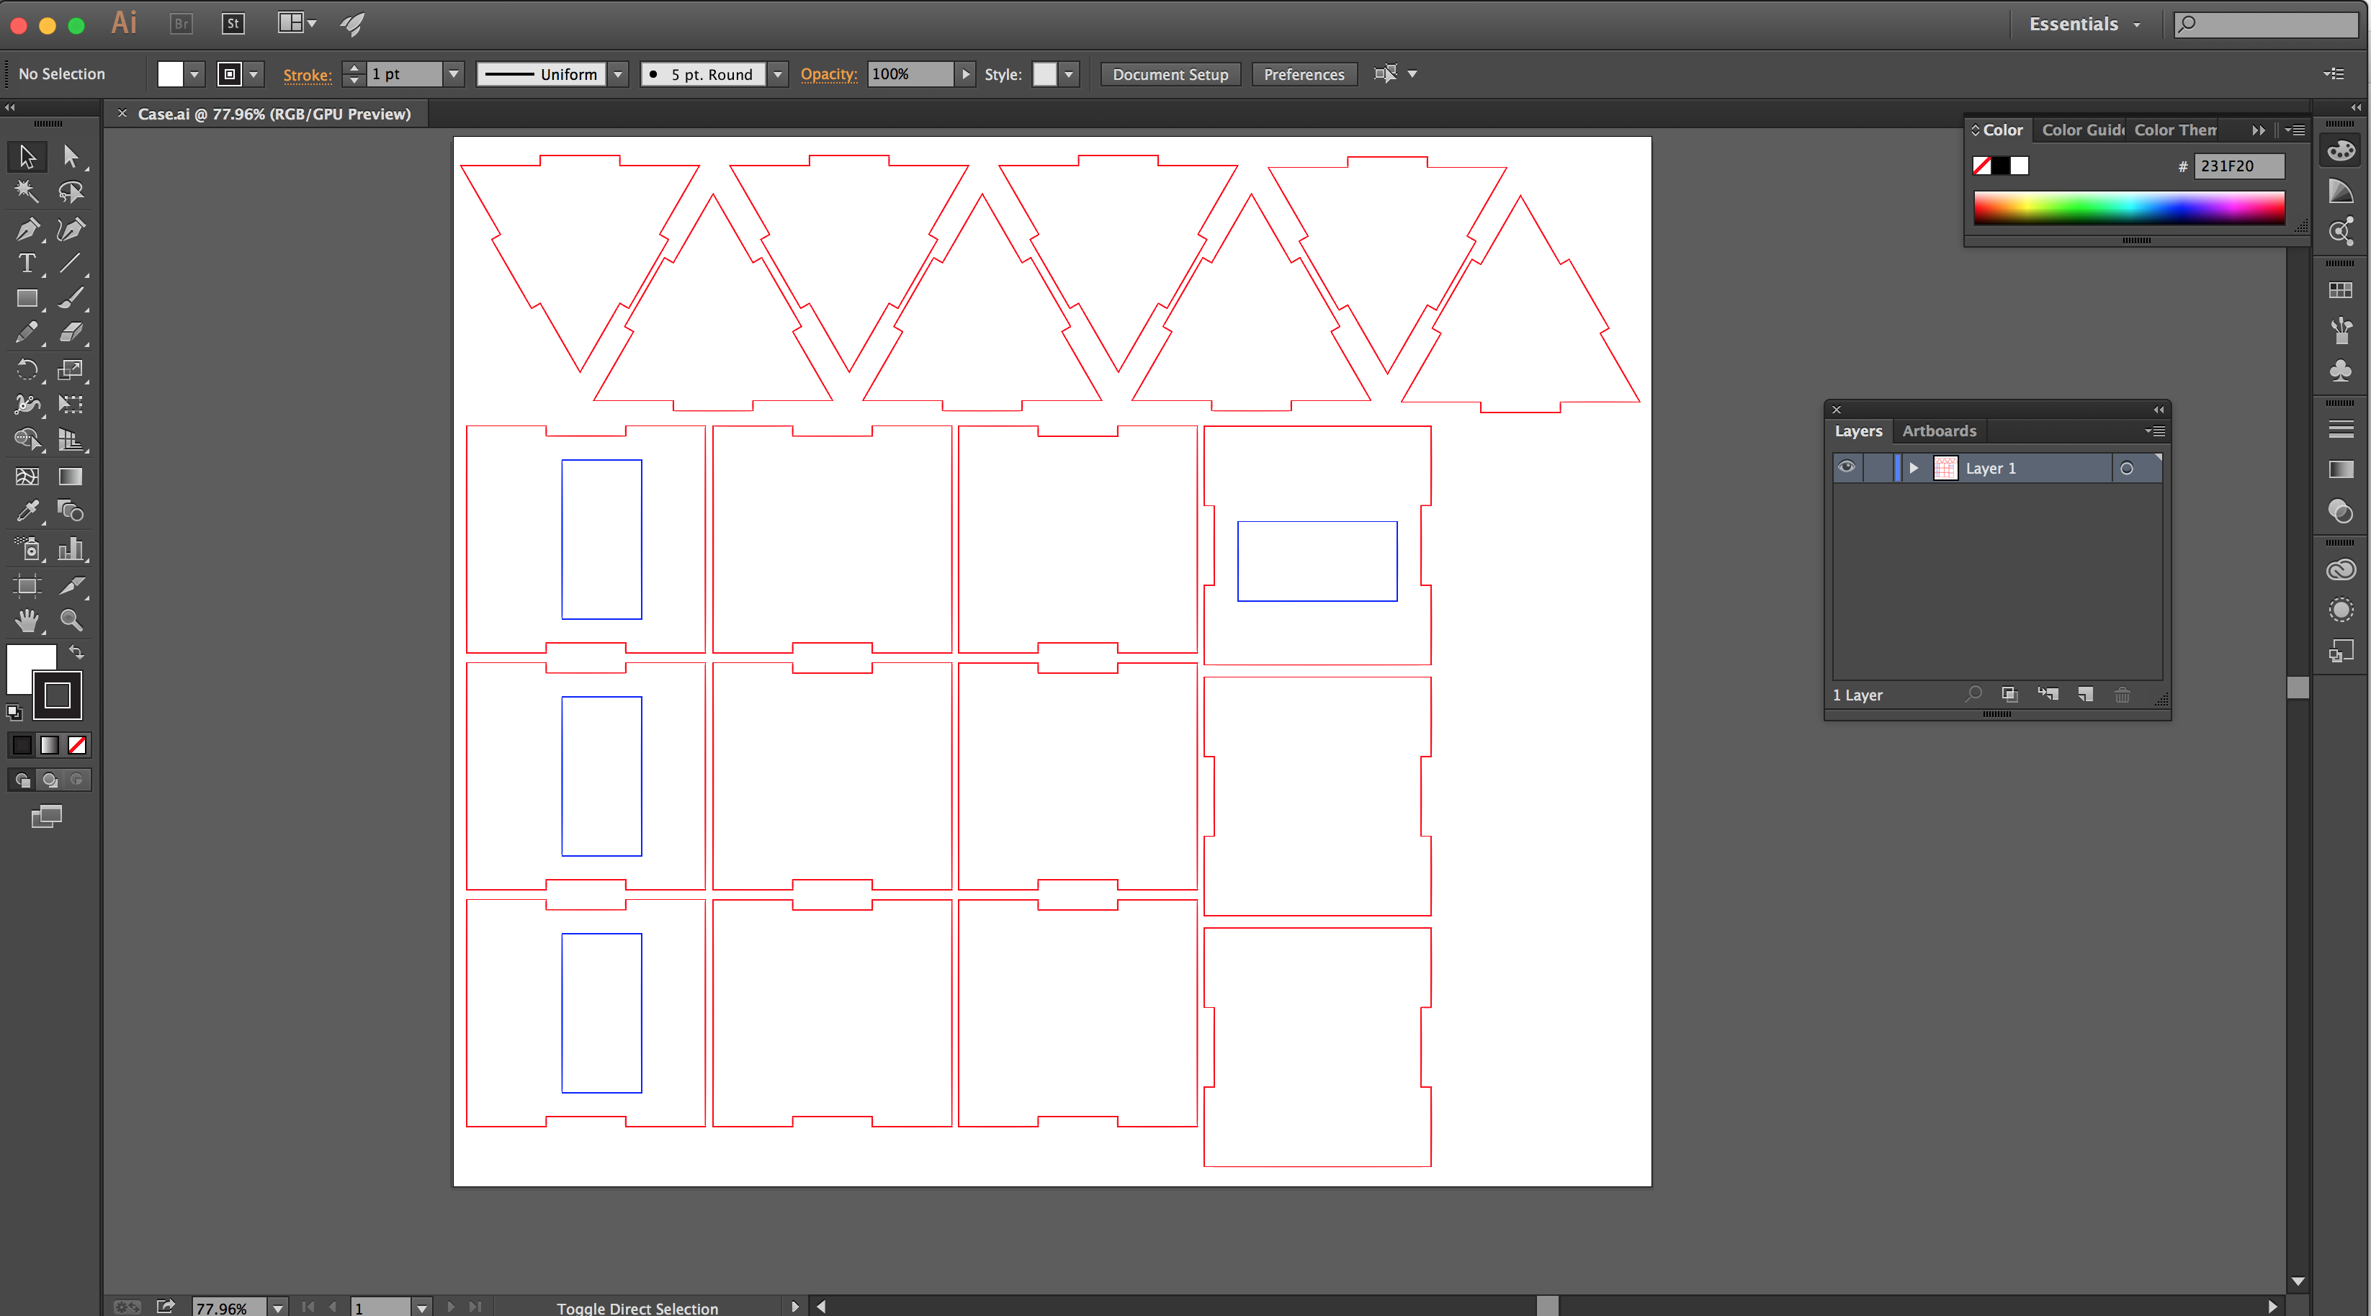Select the Hand tool

(27, 621)
